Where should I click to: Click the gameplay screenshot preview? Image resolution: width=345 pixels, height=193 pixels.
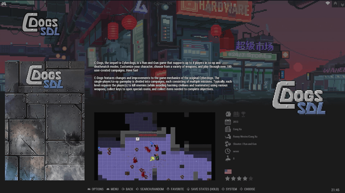155,146
